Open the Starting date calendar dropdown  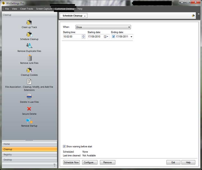coord(106,37)
